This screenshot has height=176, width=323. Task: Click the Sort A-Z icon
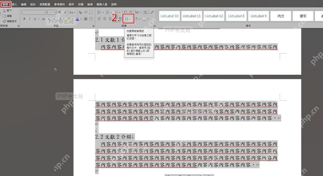(146, 12)
